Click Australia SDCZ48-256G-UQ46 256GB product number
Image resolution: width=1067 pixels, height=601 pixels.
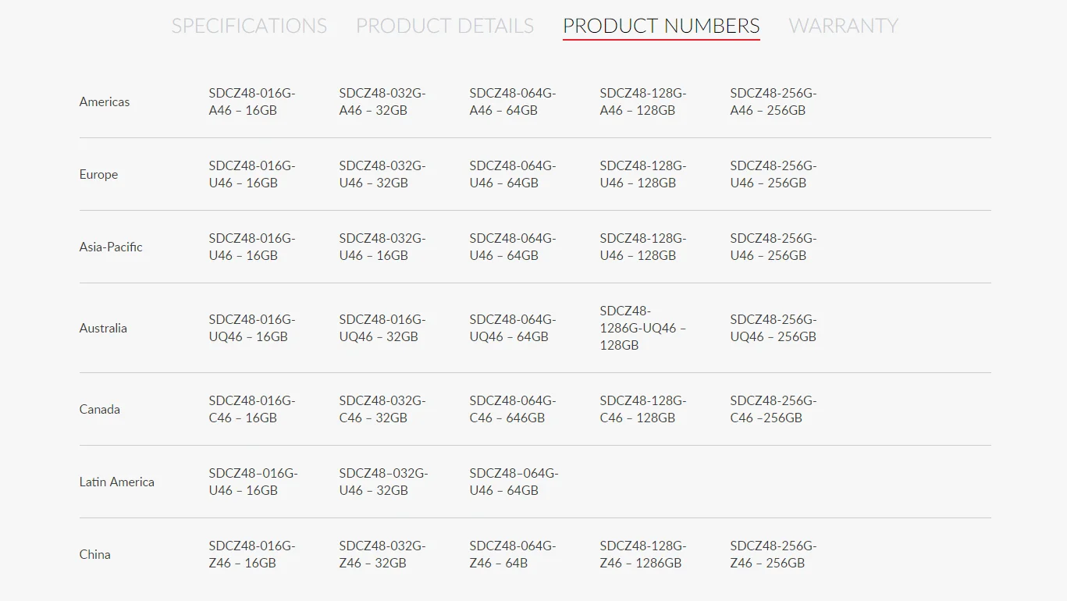[773, 329]
